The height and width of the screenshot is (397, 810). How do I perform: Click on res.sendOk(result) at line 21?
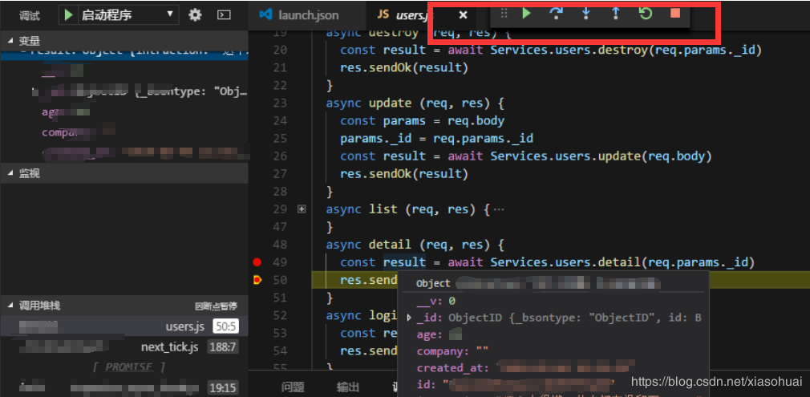tap(404, 67)
